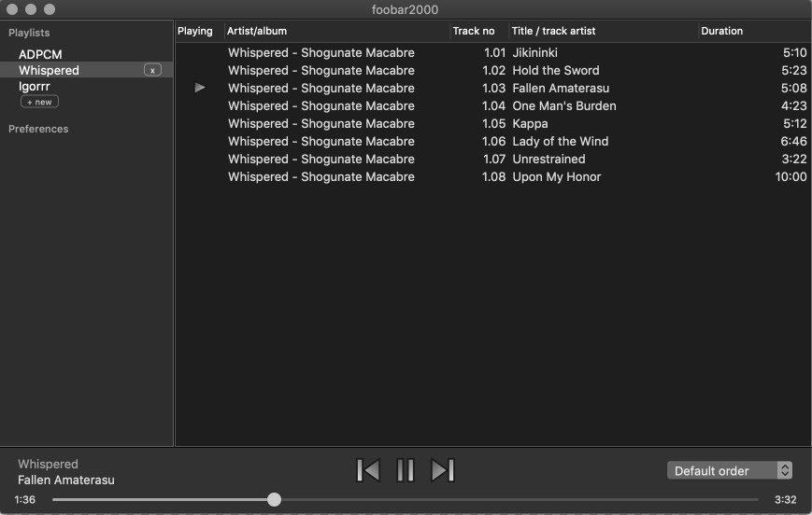Screen dimensions: 812x515
Task: Select the track Unrestrained
Action: (548, 159)
